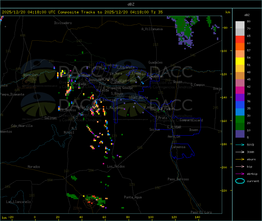Click the '0' tick on the horizontal axis
262x221 pixels.
pyautogui.click(x=35, y=217)
